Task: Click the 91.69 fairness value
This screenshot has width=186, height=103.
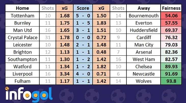Action: click(171, 74)
